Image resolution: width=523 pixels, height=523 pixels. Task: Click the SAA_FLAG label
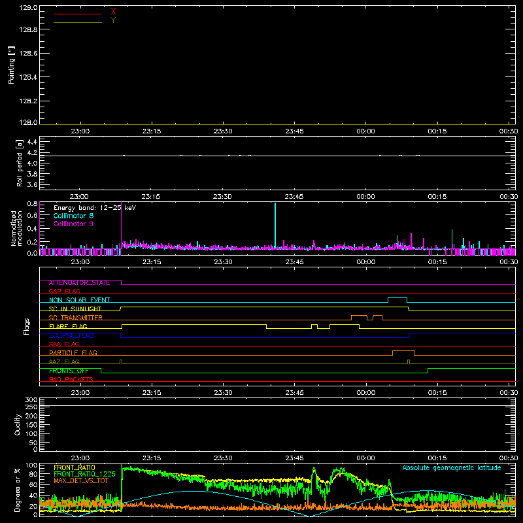point(64,344)
